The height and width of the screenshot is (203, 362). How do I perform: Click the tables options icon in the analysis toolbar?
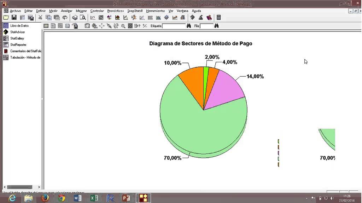tap(53, 26)
